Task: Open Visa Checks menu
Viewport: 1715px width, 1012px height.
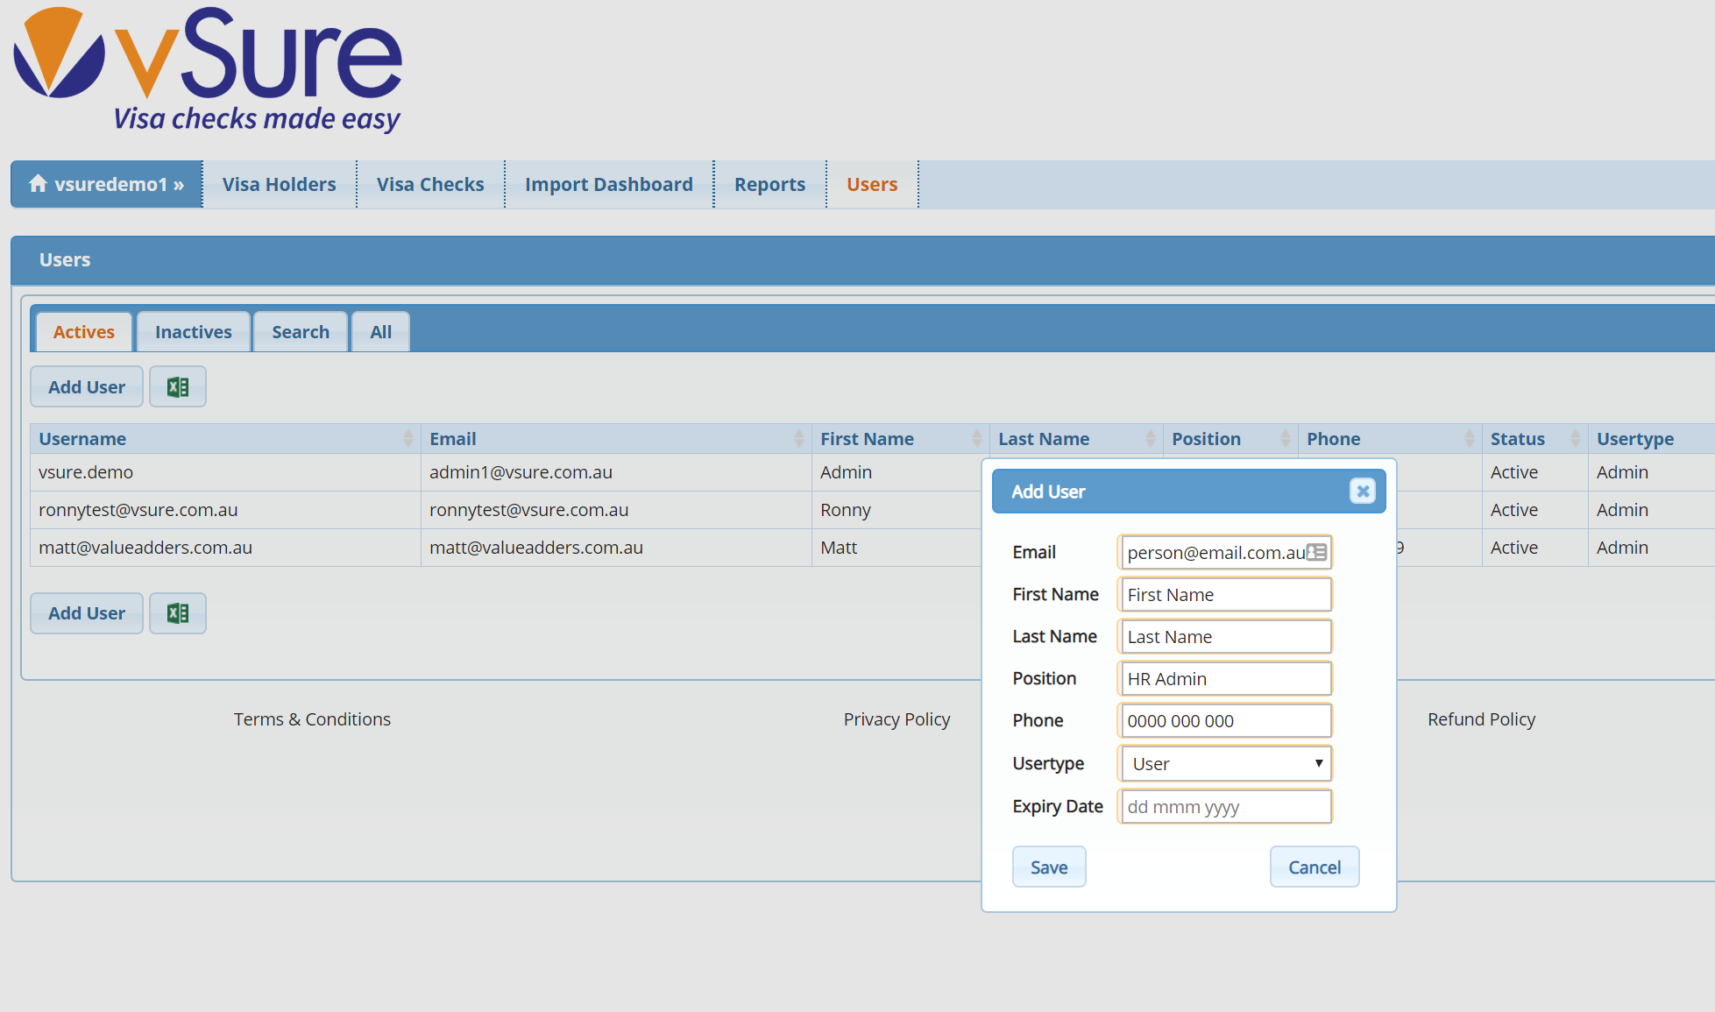Action: pyautogui.click(x=430, y=184)
